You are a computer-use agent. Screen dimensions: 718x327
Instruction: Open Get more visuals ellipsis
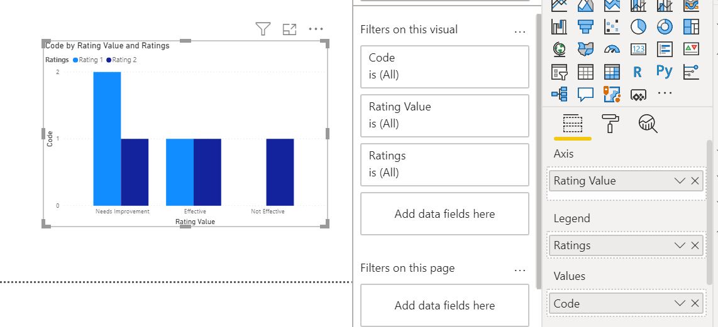tap(665, 93)
